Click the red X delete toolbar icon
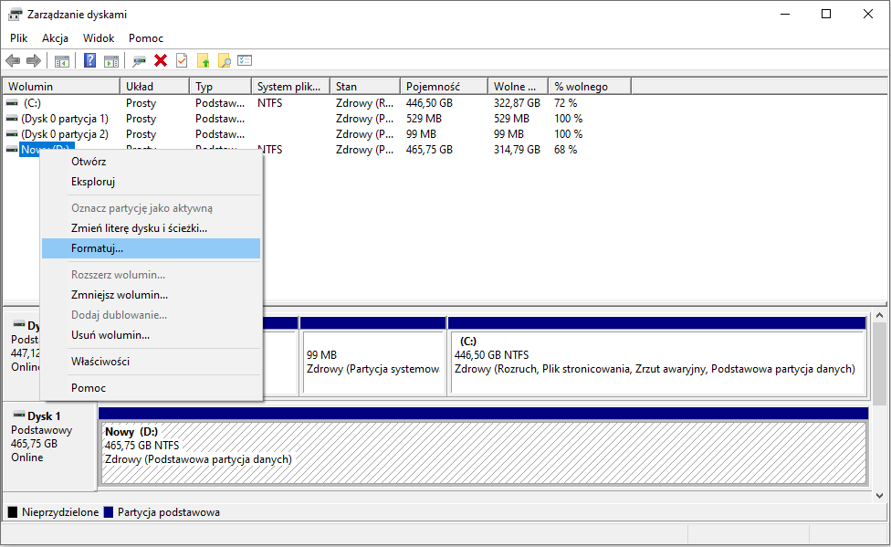 161,60
